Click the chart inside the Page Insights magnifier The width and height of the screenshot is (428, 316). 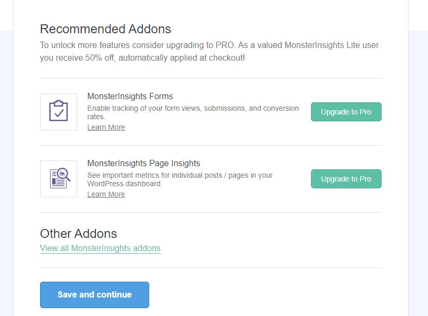(63, 173)
